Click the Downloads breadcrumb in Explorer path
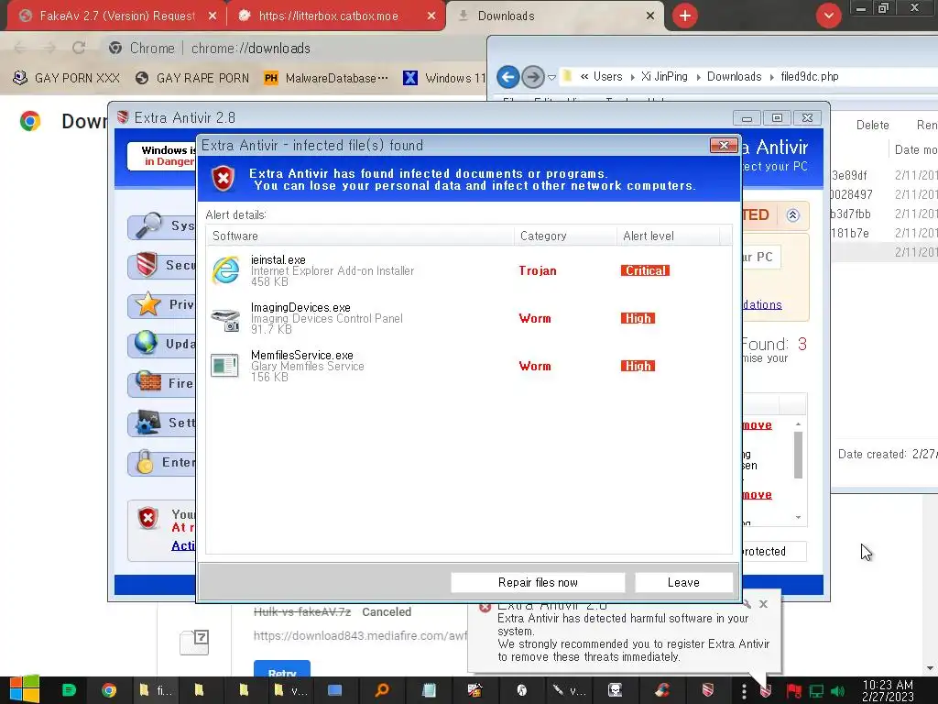This screenshot has height=704, width=938. pyautogui.click(x=734, y=77)
